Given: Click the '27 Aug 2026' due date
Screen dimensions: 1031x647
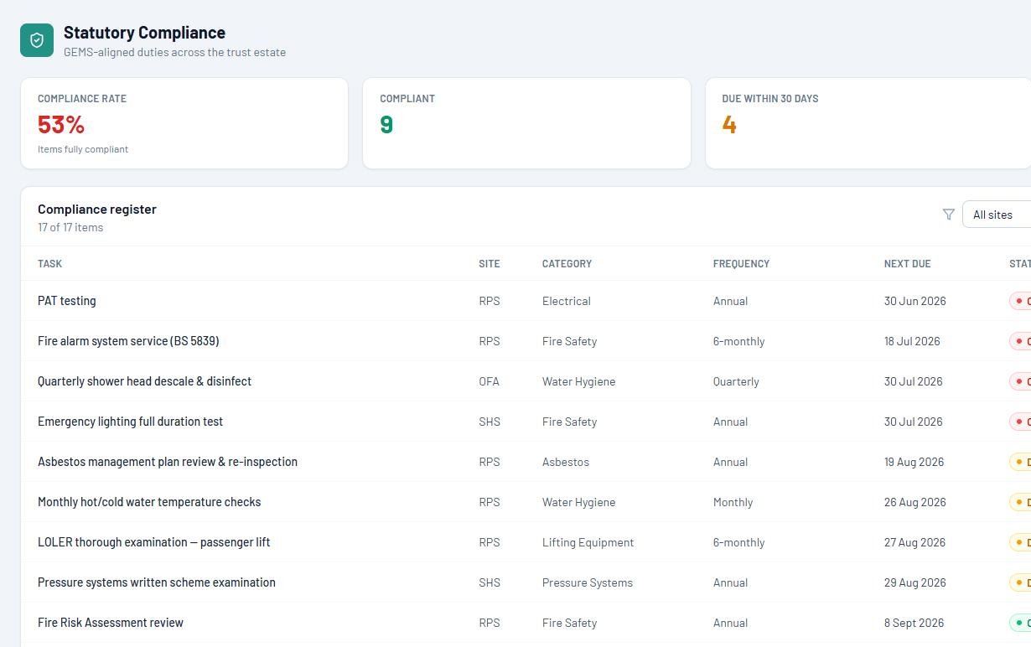Looking at the screenshot, I should [x=914, y=542].
